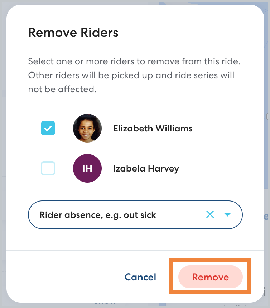
Task: Click the dimmed map background below the dialog
Action: click(135, 305)
